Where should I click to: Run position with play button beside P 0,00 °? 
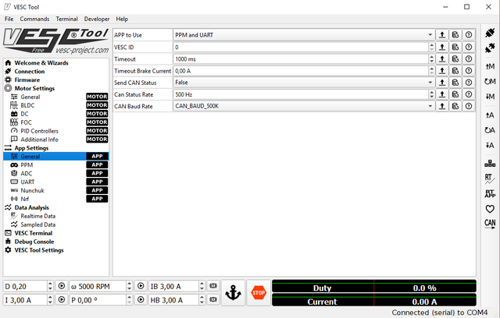(141, 299)
